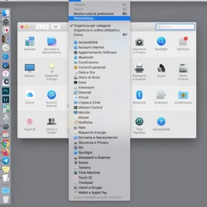Select Controlli parentali menu item

tap(99, 67)
